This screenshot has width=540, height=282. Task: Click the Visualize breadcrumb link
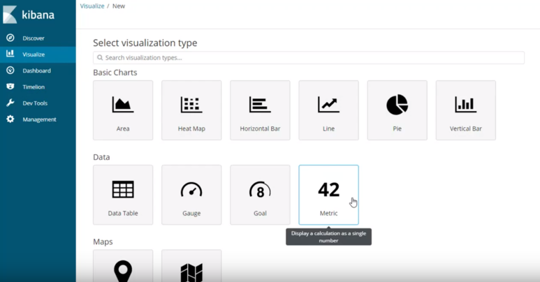[x=92, y=6]
